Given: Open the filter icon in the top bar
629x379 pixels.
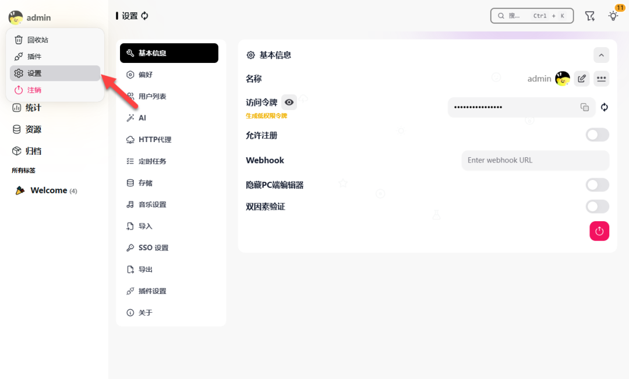Looking at the screenshot, I should 589,16.
